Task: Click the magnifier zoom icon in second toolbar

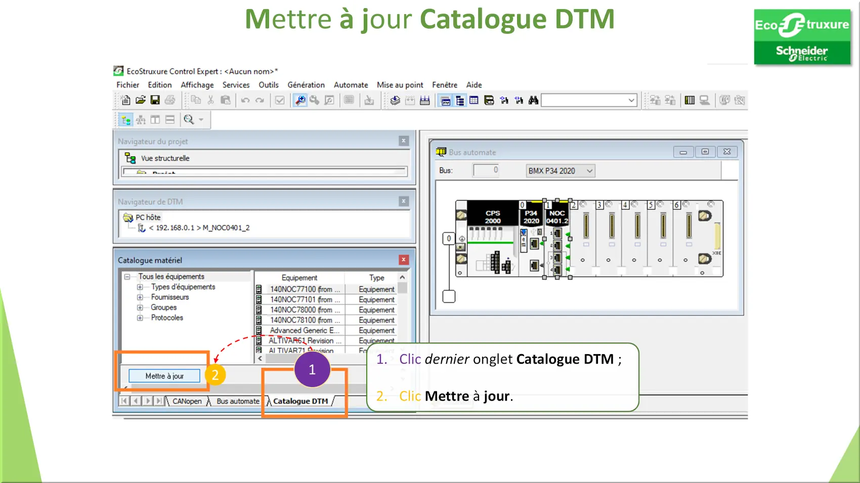Action: tap(189, 120)
